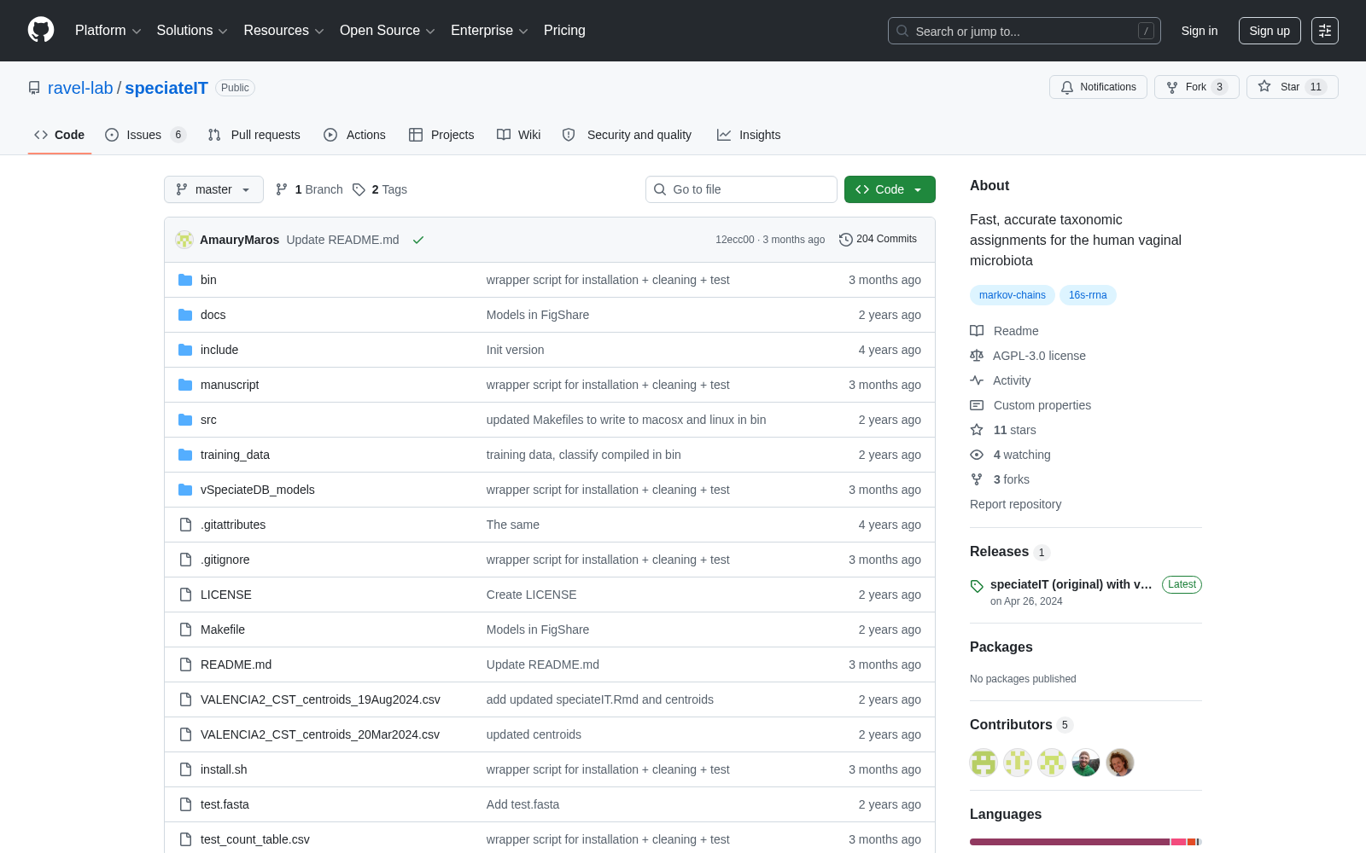Click the repository icon before ravel-lab
The height and width of the screenshot is (853, 1366).
pos(34,88)
